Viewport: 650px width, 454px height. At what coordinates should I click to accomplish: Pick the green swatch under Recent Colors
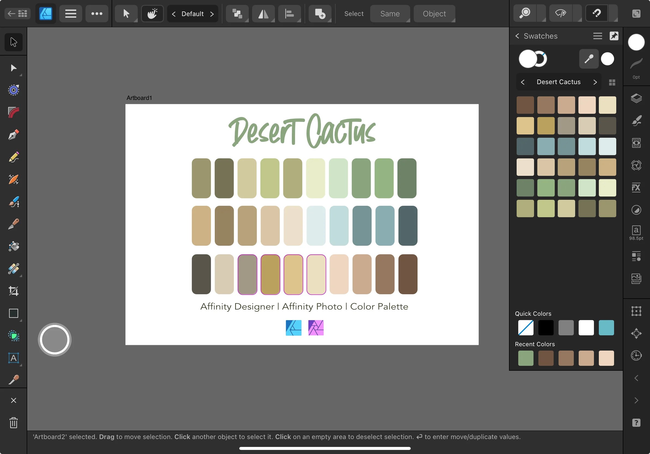point(525,358)
